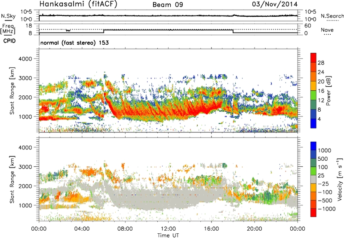
Task: Click the 28 label on the power colorbar
Action: click(x=321, y=63)
